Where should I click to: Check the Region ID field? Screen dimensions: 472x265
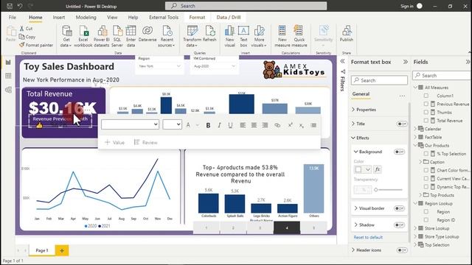point(426,220)
